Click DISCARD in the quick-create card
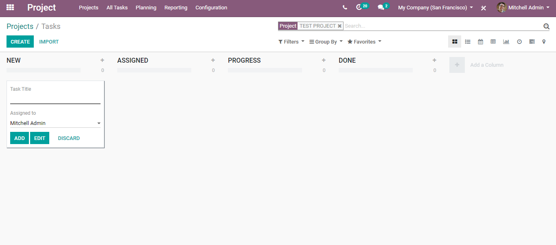This screenshot has height=245, width=556. [69, 138]
